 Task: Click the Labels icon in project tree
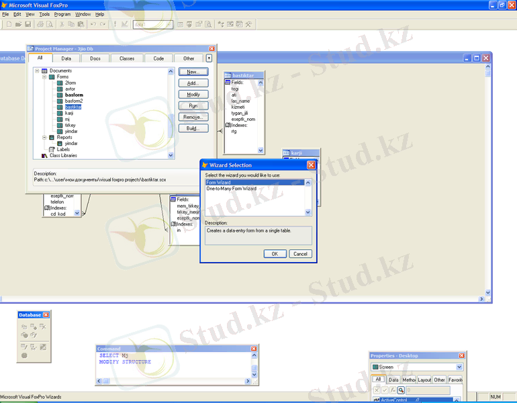click(x=52, y=150)
